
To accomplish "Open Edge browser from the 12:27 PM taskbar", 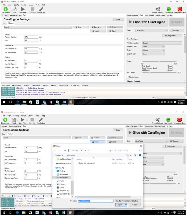I will tap(18, 102).
